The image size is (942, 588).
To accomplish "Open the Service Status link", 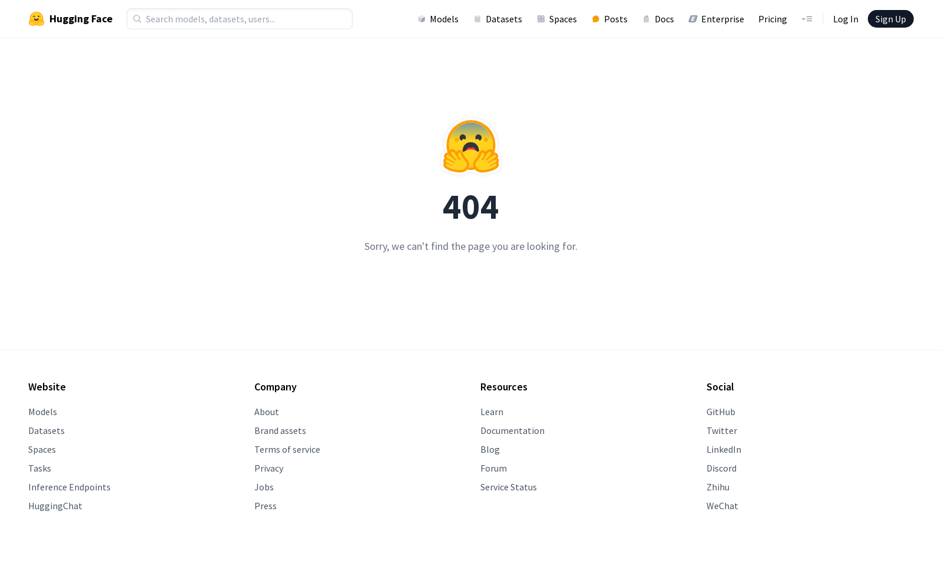I will pos(509,487).
